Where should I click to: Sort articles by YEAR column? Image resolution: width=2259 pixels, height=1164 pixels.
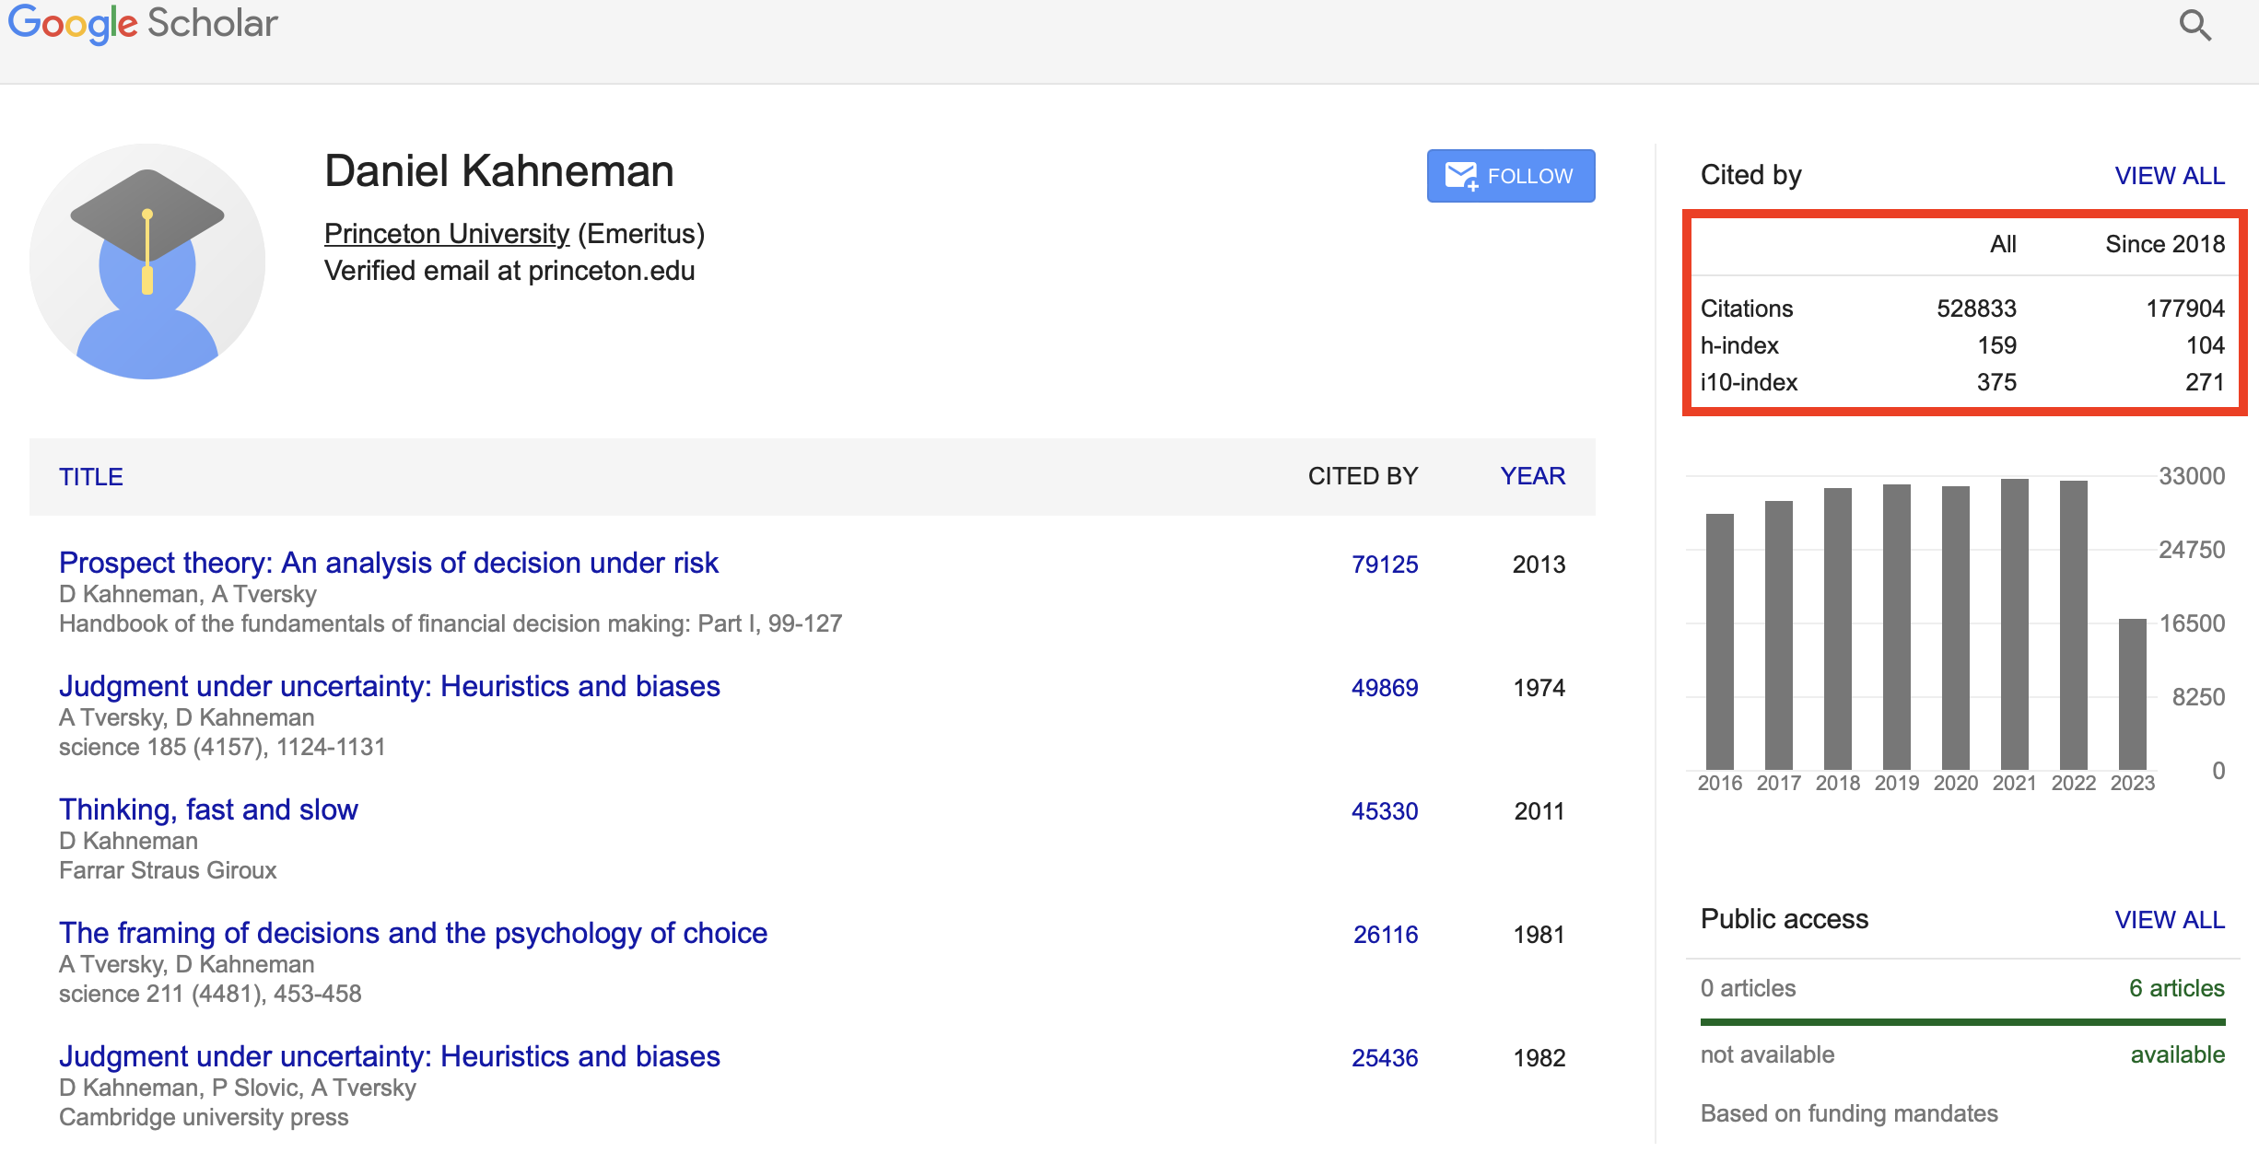click(1532, 476)
